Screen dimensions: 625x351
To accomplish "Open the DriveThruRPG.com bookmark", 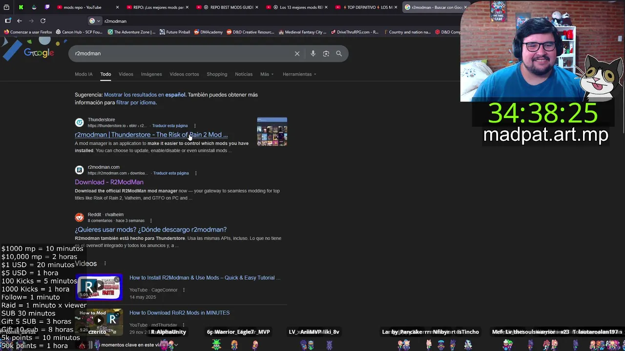I will point(354,32).
